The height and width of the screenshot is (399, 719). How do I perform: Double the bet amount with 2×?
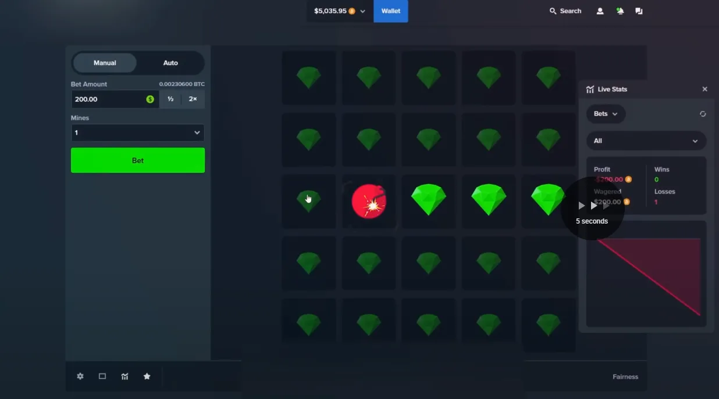[193, 99]
